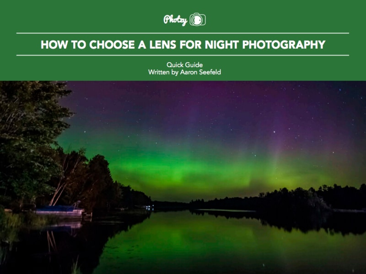Click the author line 'Written by Aaron Seefeld'
Screen dimensions: 366x274
184,72
